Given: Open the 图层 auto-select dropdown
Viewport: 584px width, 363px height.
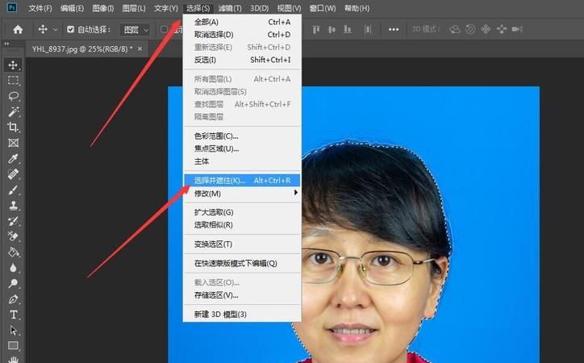Looking at the screenshot, I should pyautogui.click(x=135, y=29).
